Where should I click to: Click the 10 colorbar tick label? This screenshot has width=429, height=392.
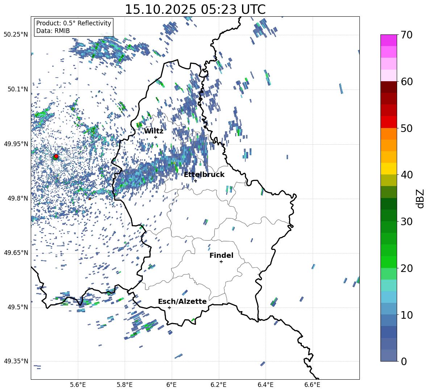pyautogui.click(x=407, y=315)
